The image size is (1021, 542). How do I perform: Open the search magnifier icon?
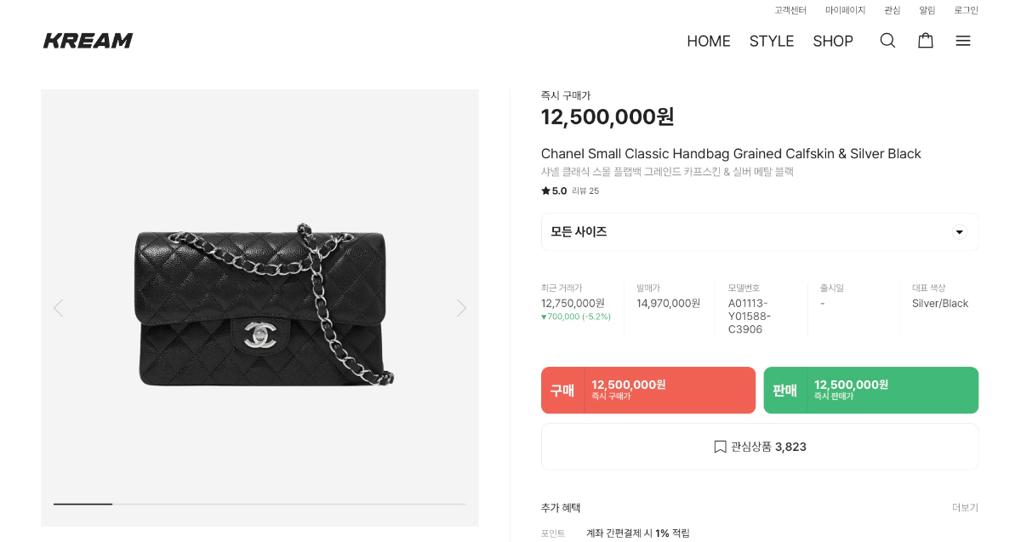tap(887, 41)
